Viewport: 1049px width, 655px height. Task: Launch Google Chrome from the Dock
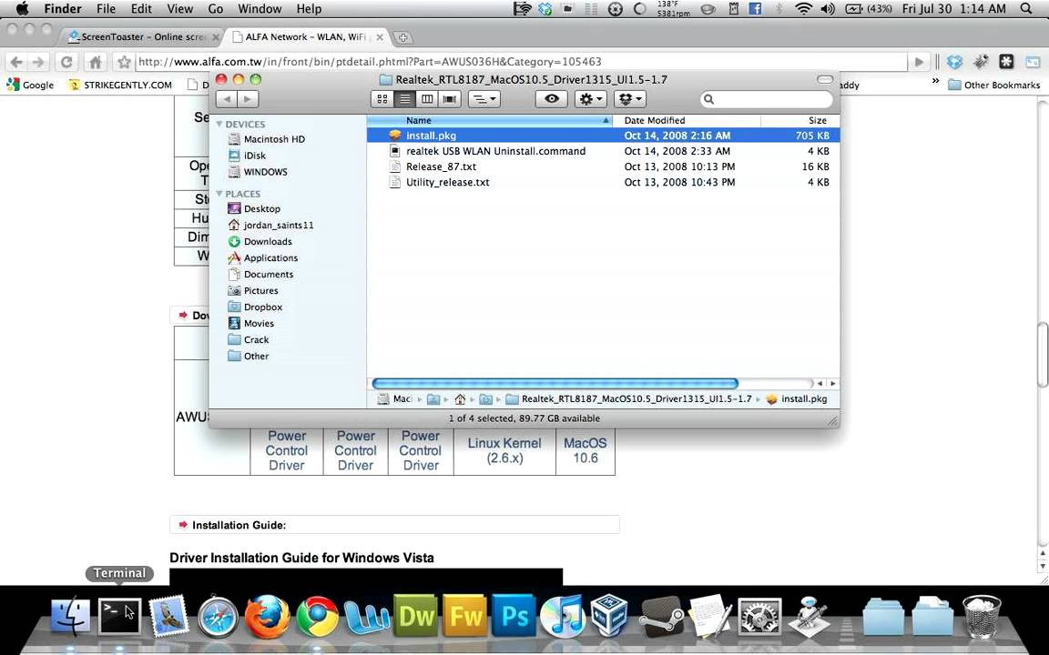click(x=317, y=617)
